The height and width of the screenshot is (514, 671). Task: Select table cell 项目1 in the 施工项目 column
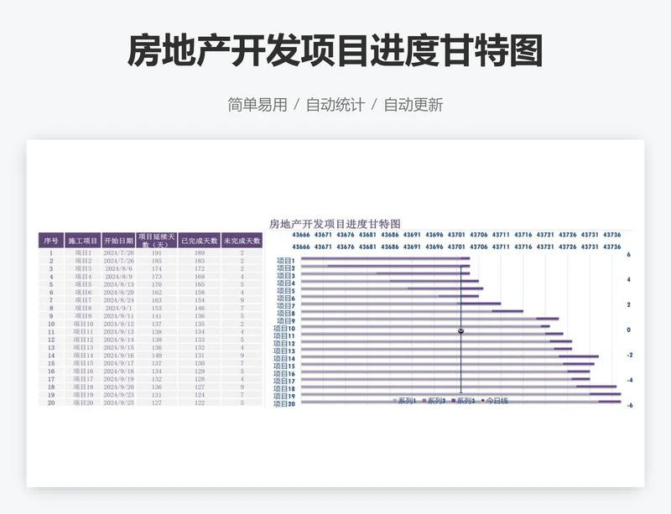pos(83,253)
